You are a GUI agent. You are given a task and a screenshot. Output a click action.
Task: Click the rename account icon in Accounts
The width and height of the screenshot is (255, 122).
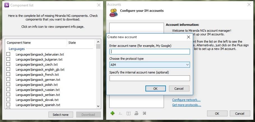120,113
